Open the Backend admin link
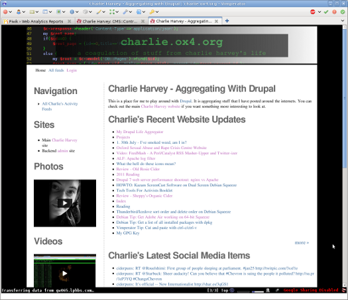The height and width of the screenshot is (300, 348). tap(62, 151)
